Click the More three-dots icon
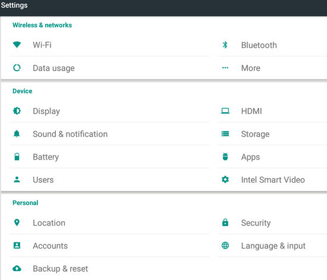Viewport: 327px width, 280px height. pos(225,68)
